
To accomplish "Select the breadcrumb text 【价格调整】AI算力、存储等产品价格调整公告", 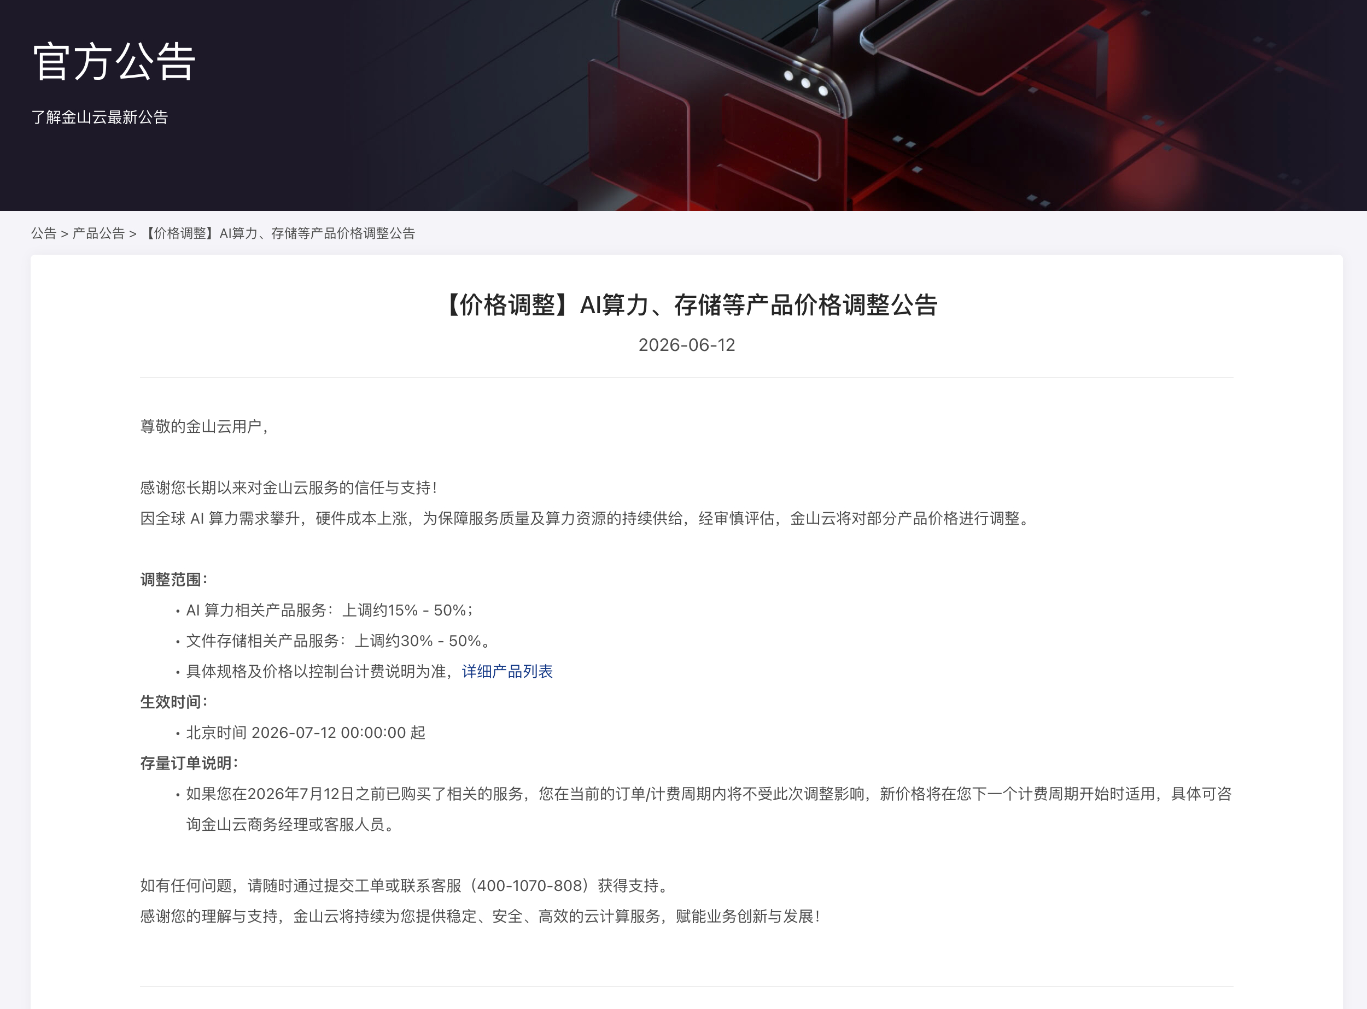I will tap(279, 233).
